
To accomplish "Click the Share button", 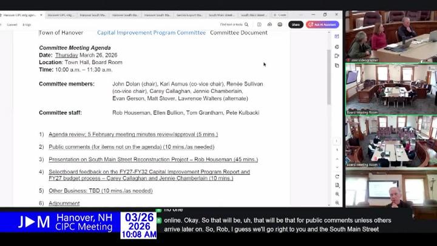I will [296, 25].
